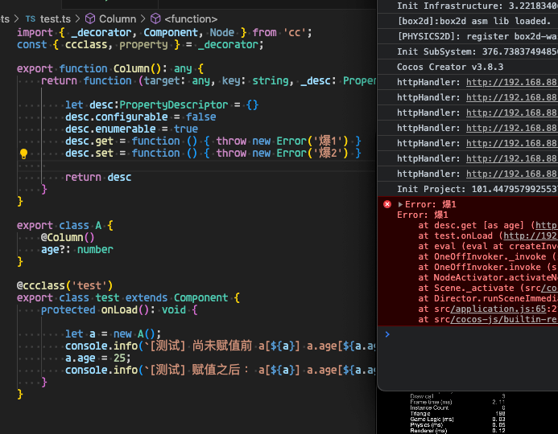Viewport: 558px width, 434px height.
Task: Click the 'Game Logic (ms)' stats row
Action: tap(457, 419)
